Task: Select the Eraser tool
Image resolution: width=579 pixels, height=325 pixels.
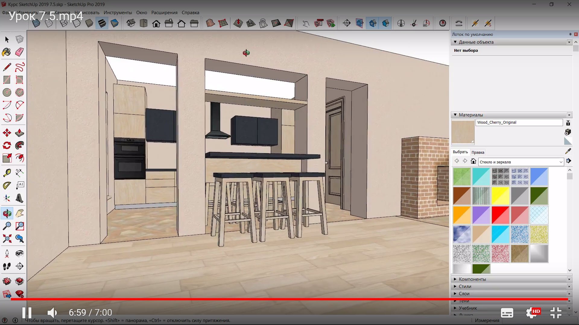Action: coord(19,52)
